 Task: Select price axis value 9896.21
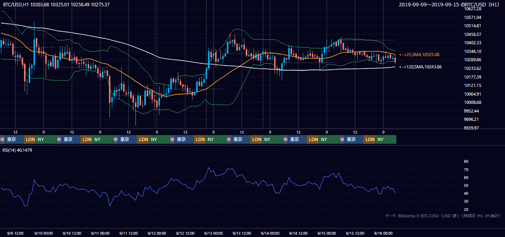471,119
